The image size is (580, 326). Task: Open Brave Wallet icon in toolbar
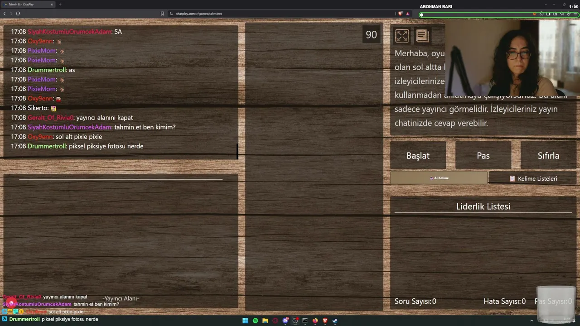tap(555, 14)
